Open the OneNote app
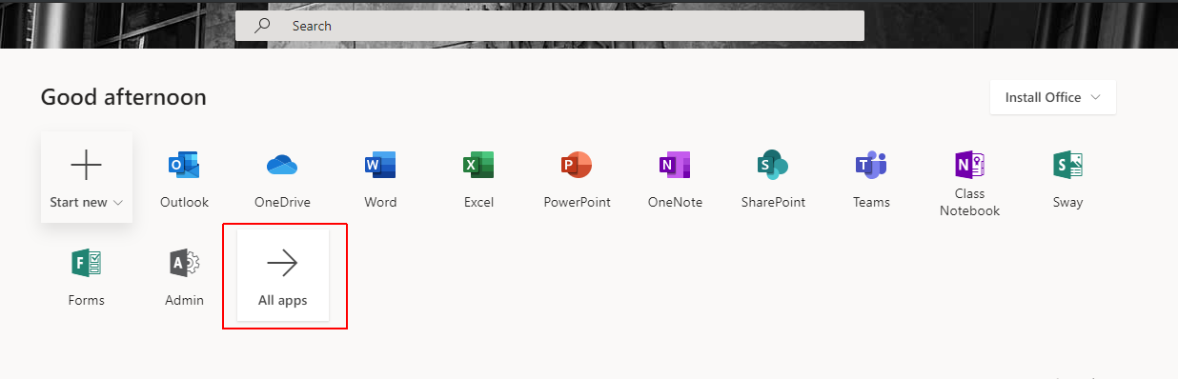This screenshot has width=1178, height=379. 675,178
